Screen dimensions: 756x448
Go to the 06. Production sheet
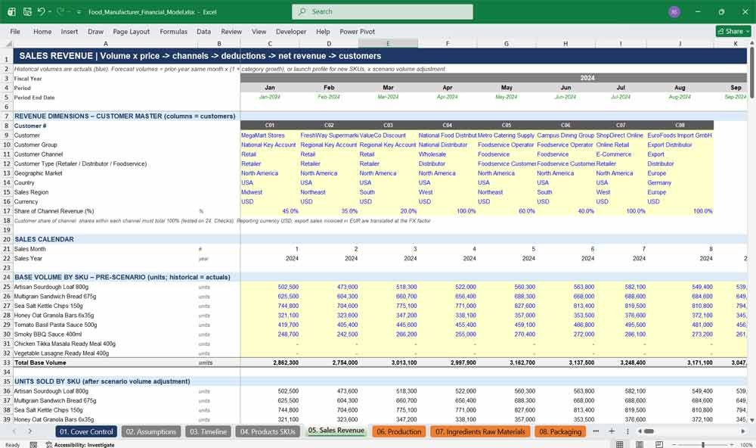(x=398, y=431)
